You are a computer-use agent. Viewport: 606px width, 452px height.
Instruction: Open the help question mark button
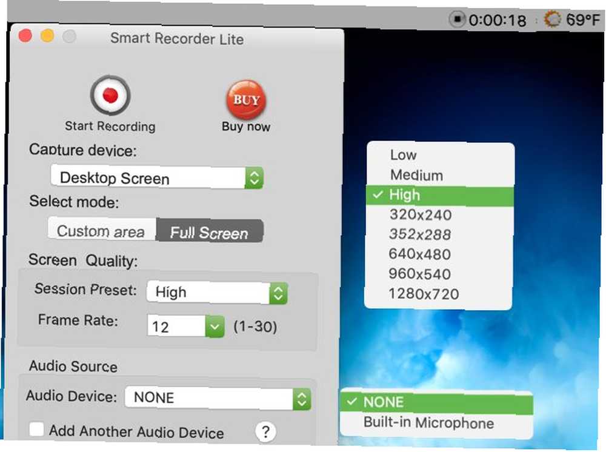(x=265, y=431)
